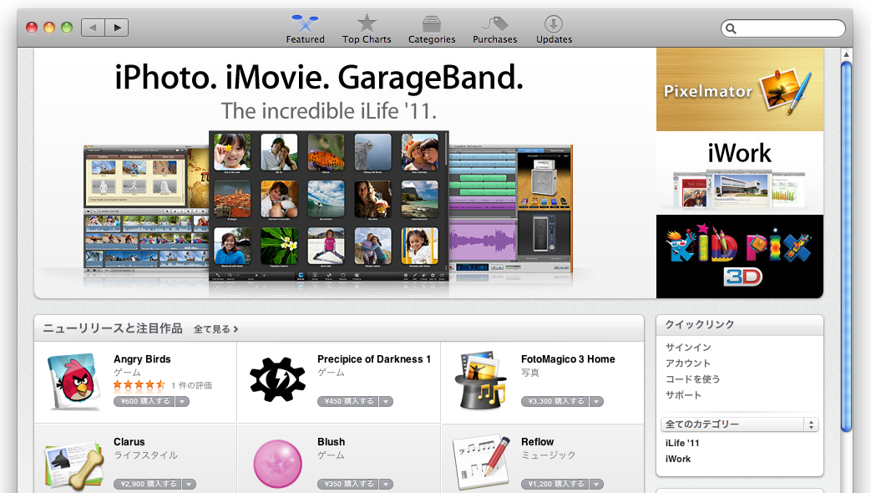Viewport: 871px width, 493px height.
Task: Open the Blush title link
Action: tap(331, 442)
